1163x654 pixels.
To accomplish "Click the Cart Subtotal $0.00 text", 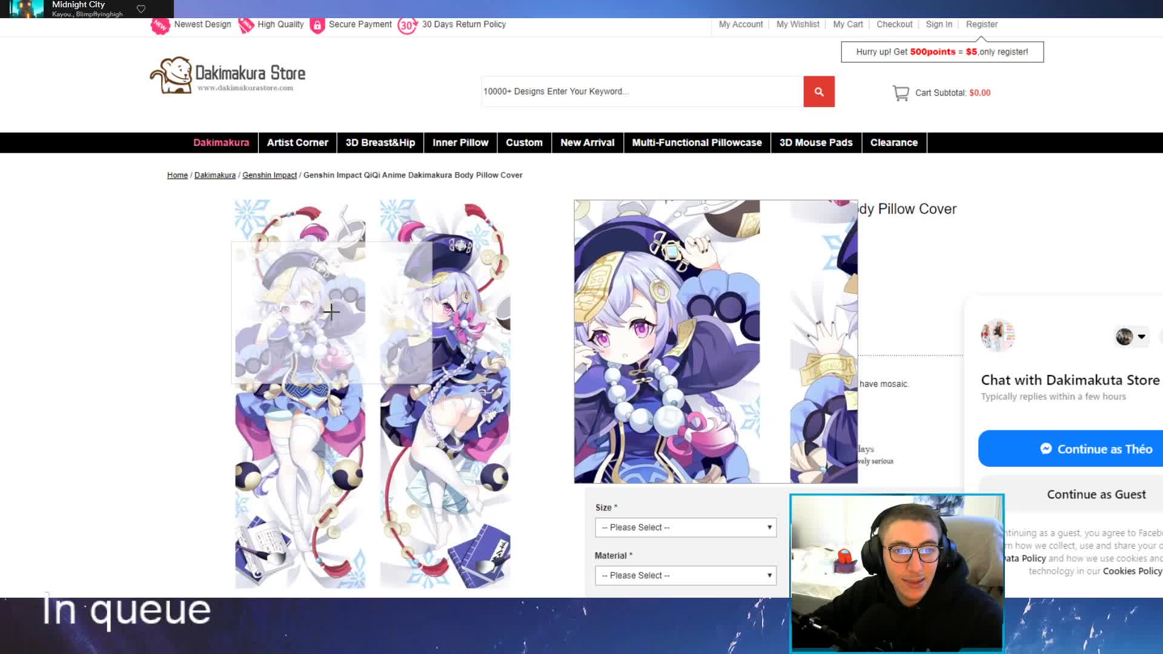I will [953, 93].
